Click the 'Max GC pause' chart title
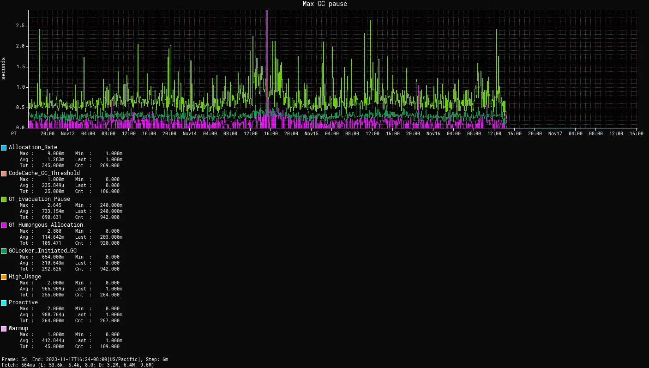Viewport: 649px width, 368px height. coord(325,4)
